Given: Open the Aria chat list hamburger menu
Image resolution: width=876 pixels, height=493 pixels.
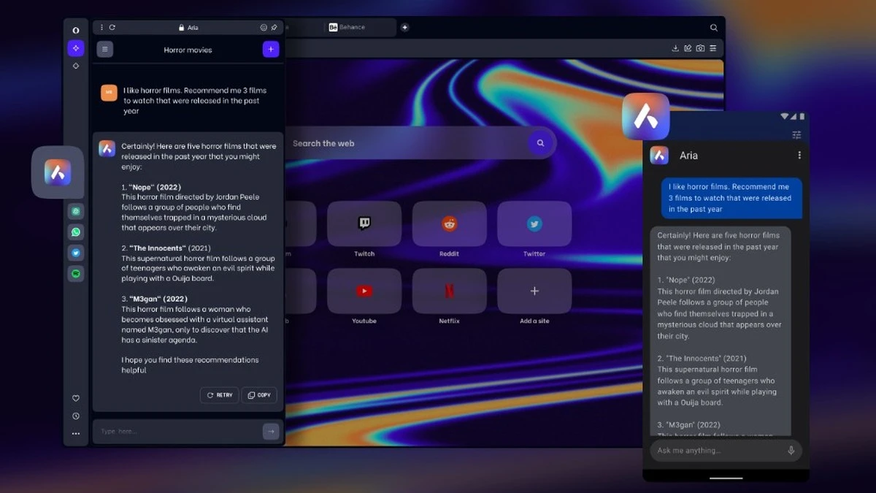Looking at the screenshot, I should 105,50.
